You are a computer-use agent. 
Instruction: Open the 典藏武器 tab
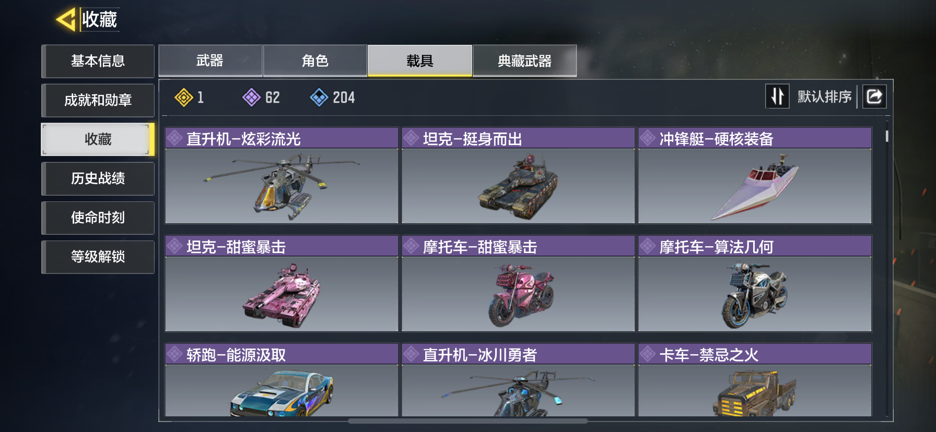point(524,61)
